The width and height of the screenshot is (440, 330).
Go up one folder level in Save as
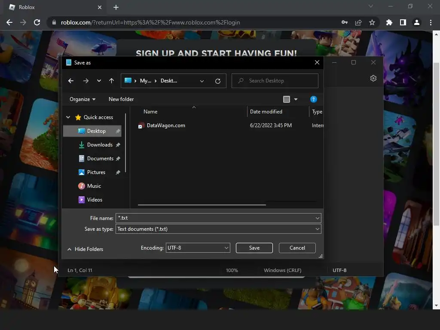(111, 81)
